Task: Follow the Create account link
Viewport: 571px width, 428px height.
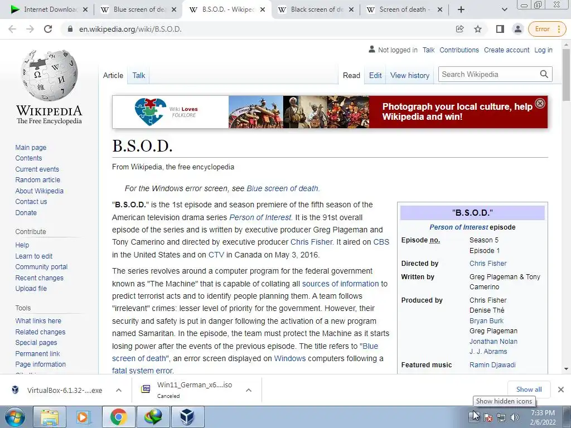Action: click(x=506, y=50)
